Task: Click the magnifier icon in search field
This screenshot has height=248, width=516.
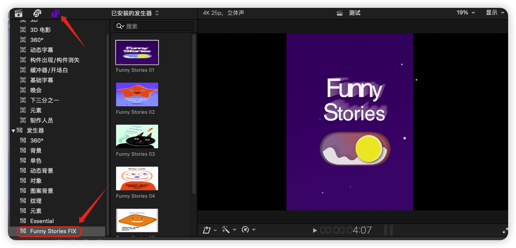Action: (120, 26)
